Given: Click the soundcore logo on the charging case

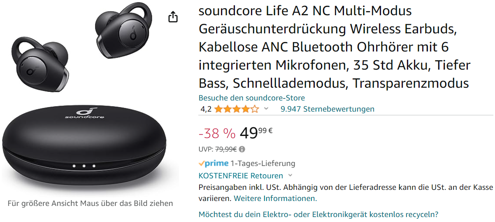Looking at the screenshot, I should click(x=84, y=113).
